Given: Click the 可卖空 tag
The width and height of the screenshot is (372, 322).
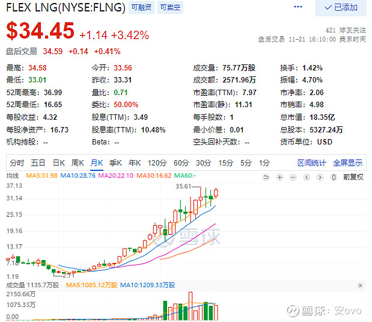Looking at the screenshot, I should click(170, 7).
